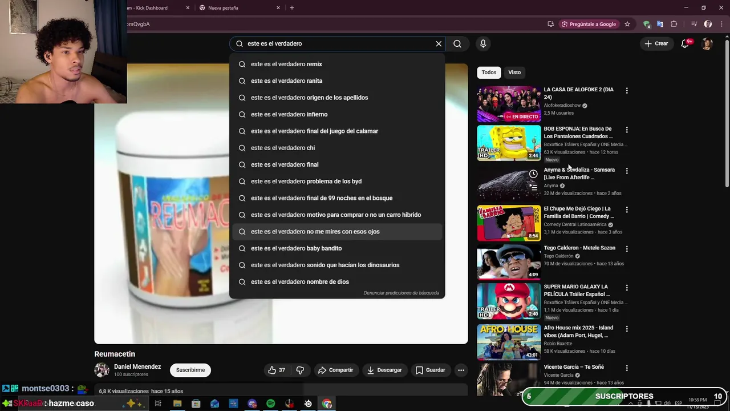Viewport: 730px width, 411px height.
Task: Open options for Vicente García Te Soñé
Action: [627, 368]
